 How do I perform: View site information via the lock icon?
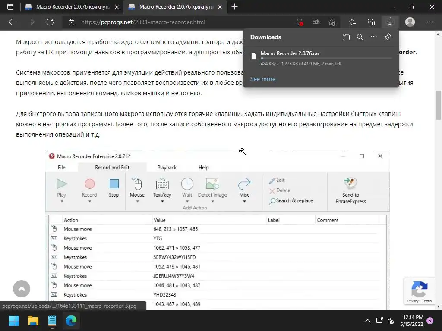[72, 22]
